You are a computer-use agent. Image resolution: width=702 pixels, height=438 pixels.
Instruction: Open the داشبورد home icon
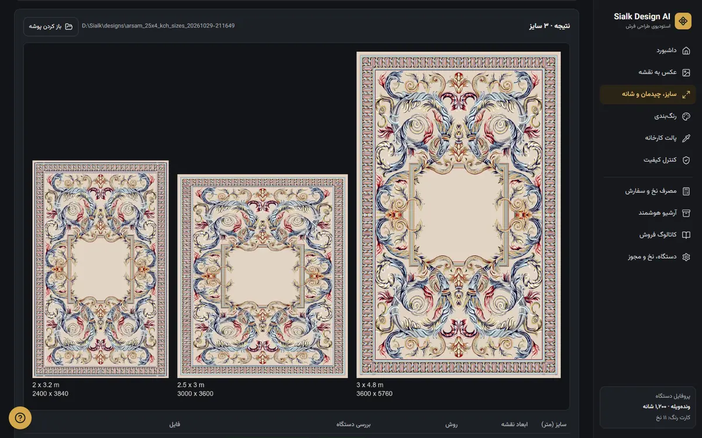click(x=686, y=51)
